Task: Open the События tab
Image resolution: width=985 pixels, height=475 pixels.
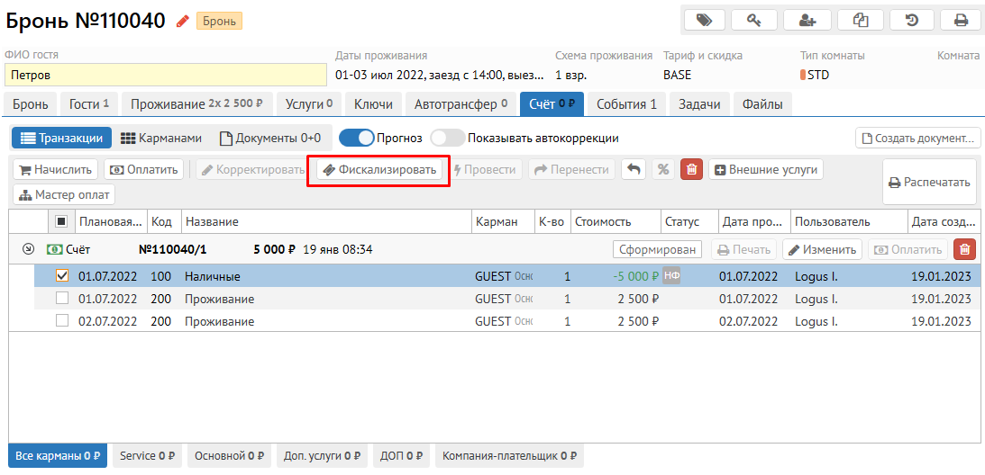Action: pyautogui.click(x=626, y=104)
